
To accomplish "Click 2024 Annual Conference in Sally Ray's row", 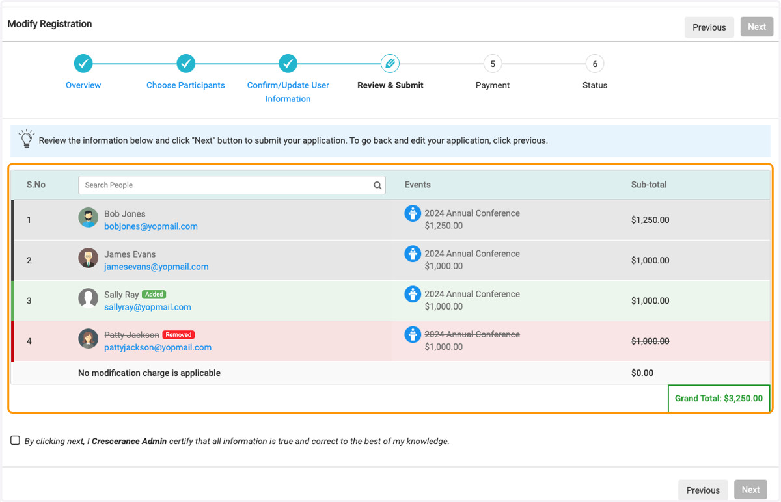I will [x=473, y=294].
